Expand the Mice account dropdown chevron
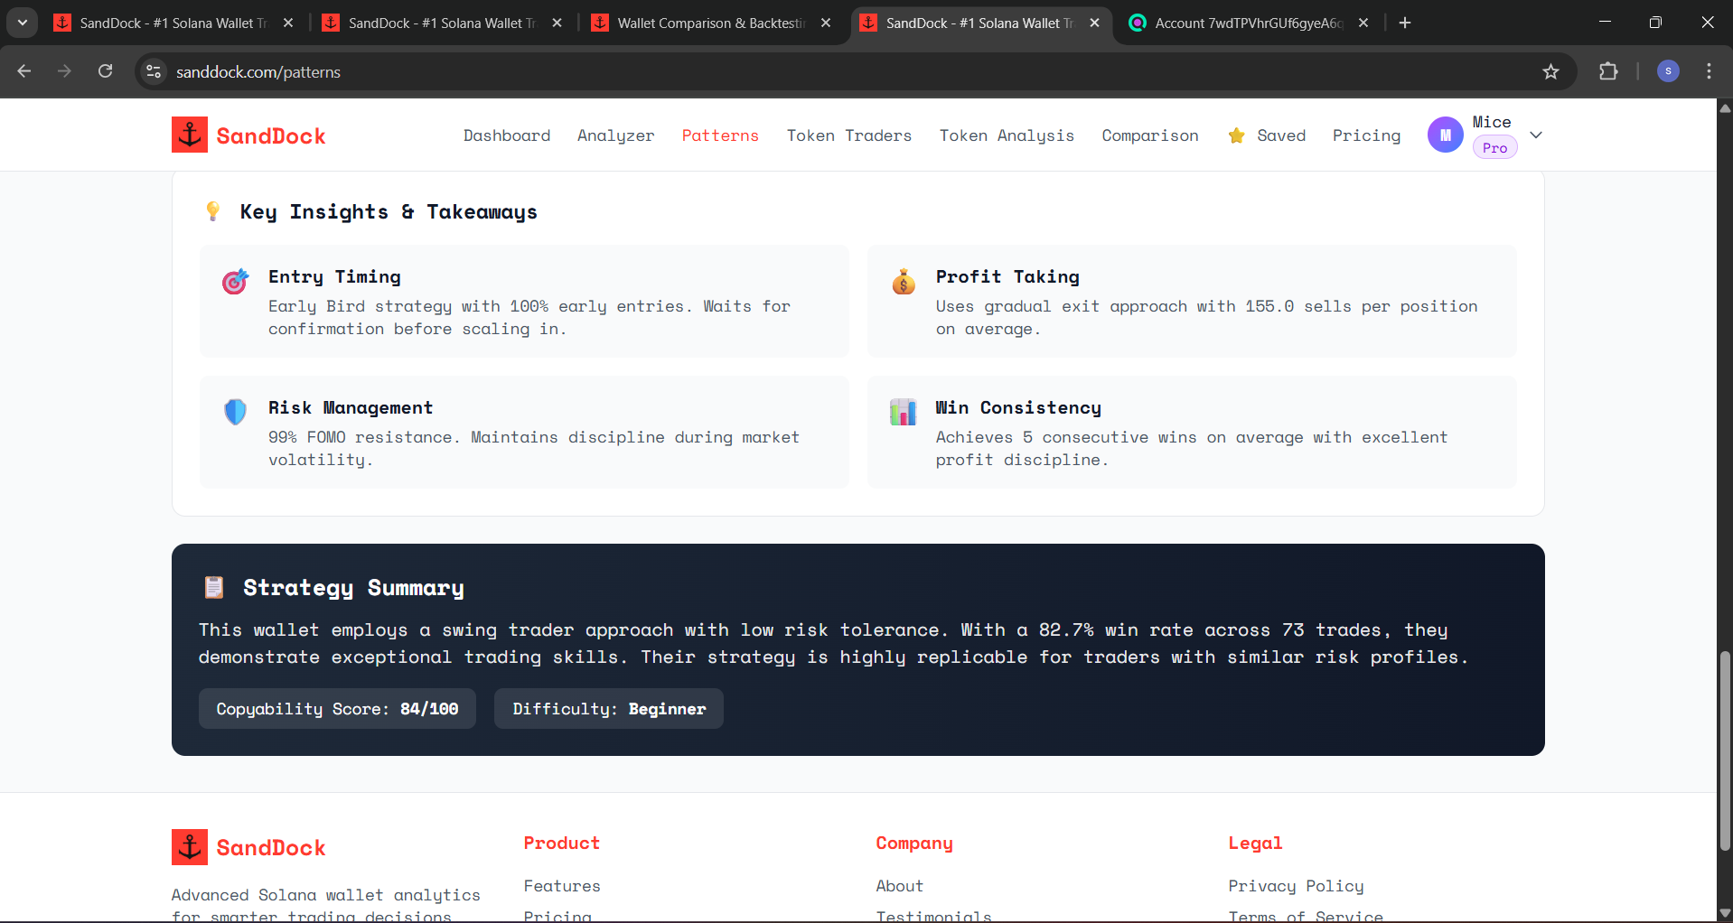The image size is (1733, 923). [1536, 135]
